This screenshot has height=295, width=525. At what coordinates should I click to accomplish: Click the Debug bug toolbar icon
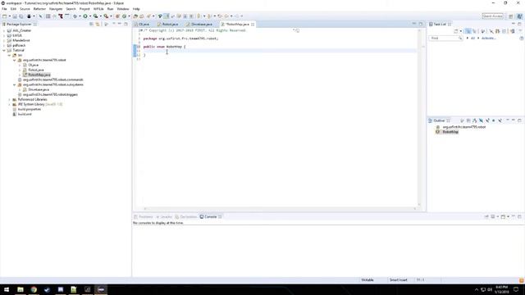pyautogui.click(x=75, y=16)
